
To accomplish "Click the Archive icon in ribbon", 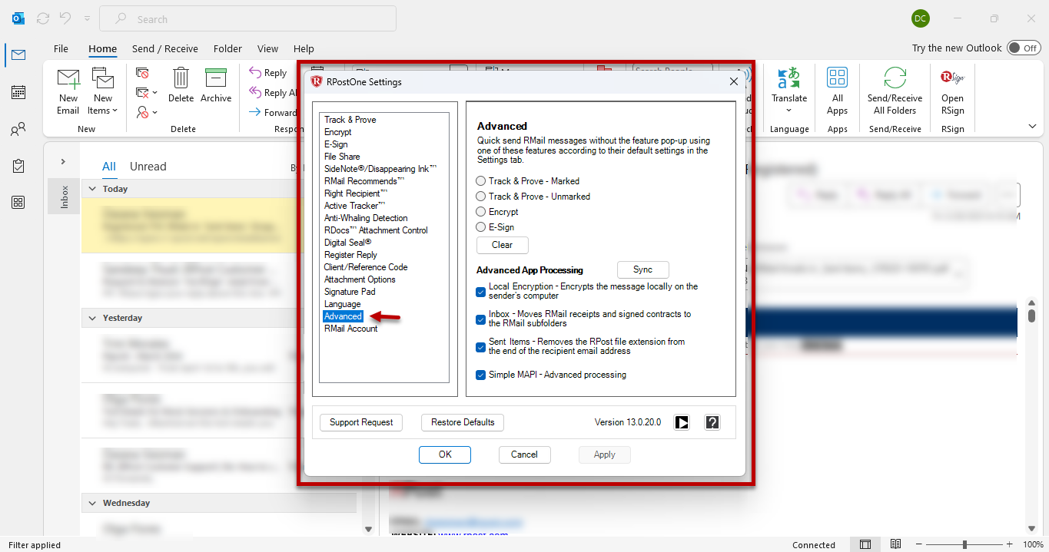I will [216, 79].
